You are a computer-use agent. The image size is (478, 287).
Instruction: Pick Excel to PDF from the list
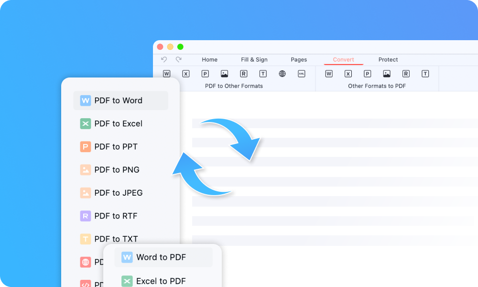[161, 281]
